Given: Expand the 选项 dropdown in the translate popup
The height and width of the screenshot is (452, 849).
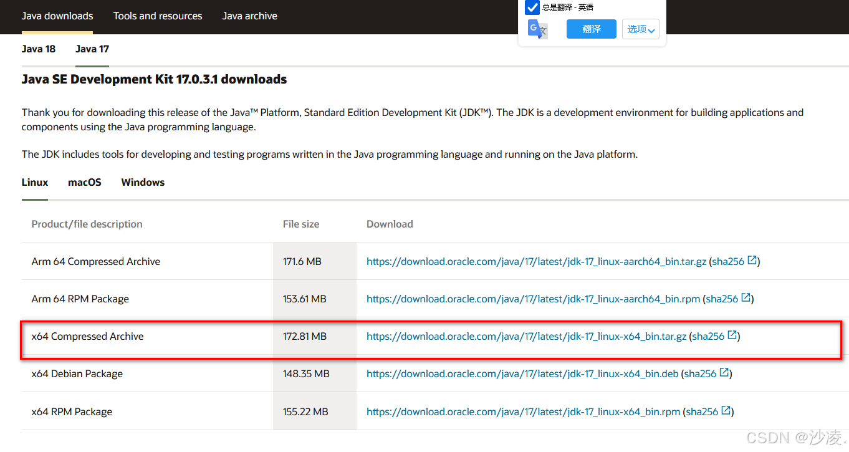Looking at the screenshot, I should click(x=640, y=29).
